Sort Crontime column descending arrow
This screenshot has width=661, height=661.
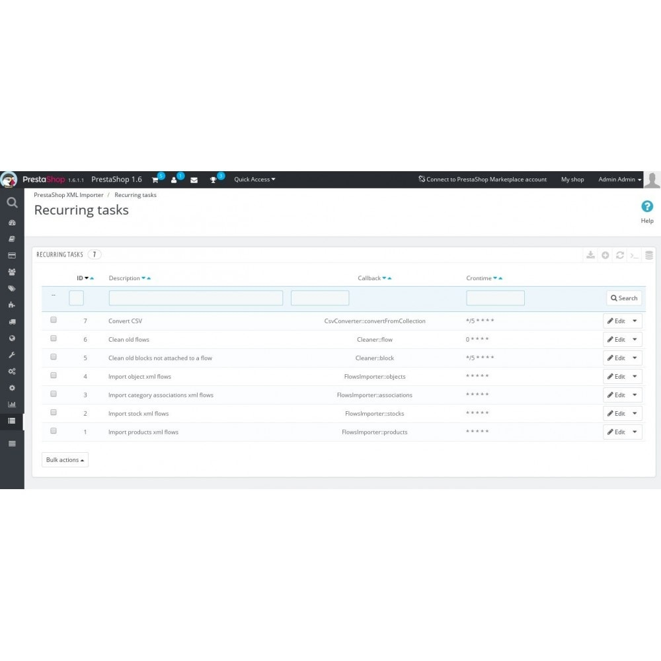[495, 278]
